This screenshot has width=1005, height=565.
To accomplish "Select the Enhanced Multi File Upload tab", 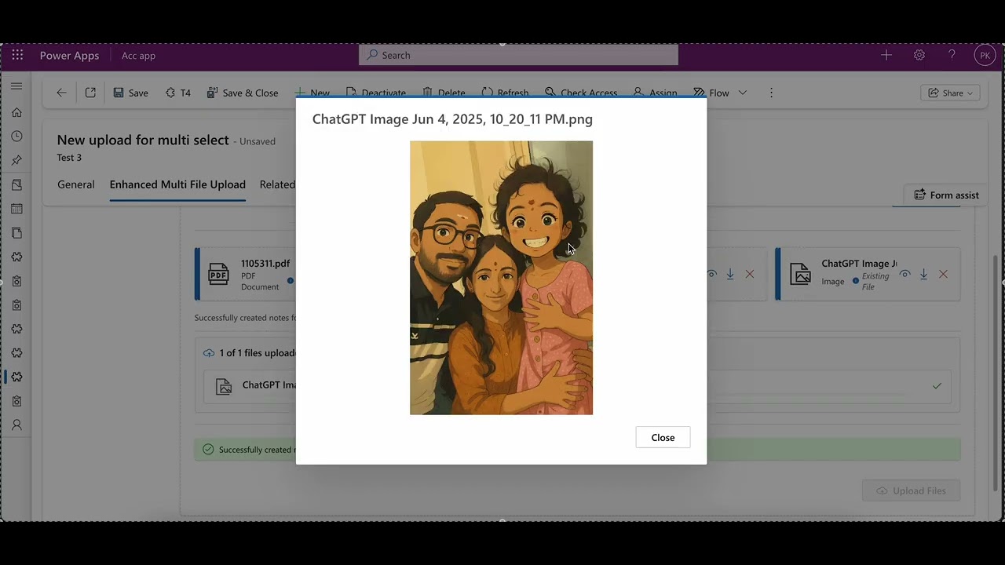I will 177,184.
